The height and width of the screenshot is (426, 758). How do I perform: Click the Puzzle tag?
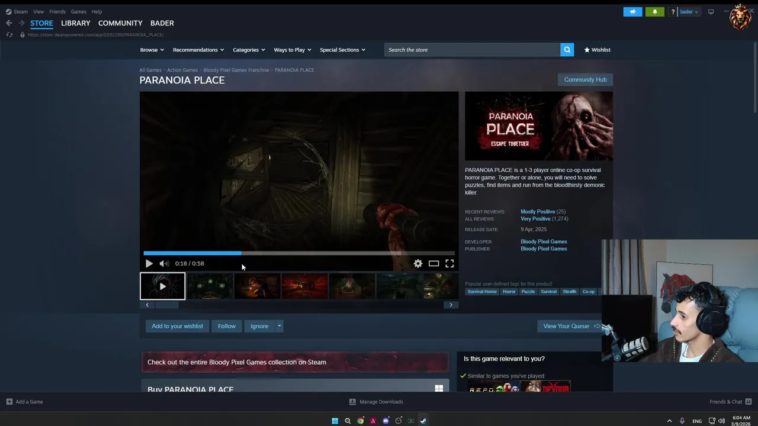[528, 292]
